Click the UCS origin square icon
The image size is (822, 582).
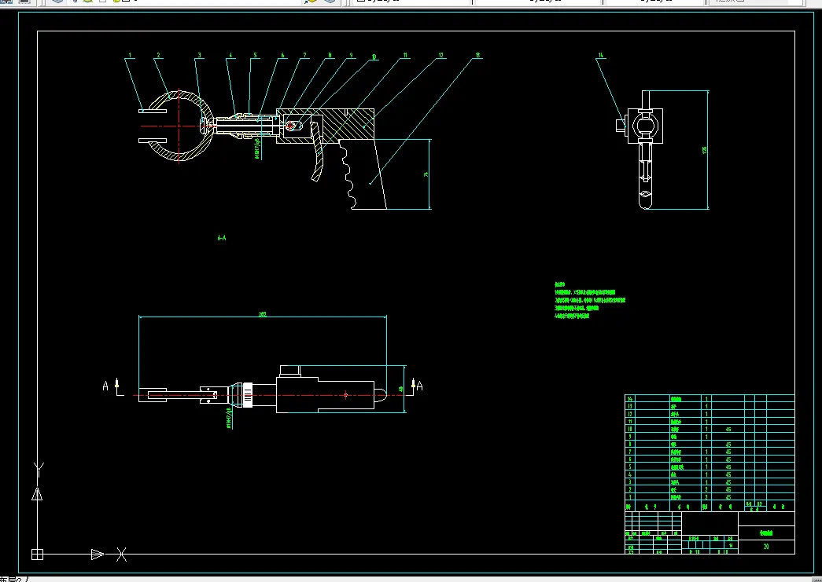pyautogui.click(x=37, y=554)
